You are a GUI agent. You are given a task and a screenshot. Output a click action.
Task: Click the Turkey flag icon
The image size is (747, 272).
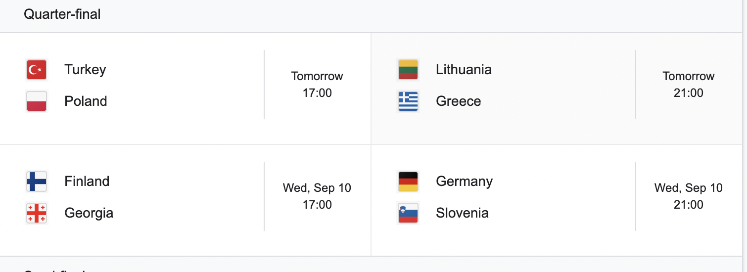tap(37, 70)
